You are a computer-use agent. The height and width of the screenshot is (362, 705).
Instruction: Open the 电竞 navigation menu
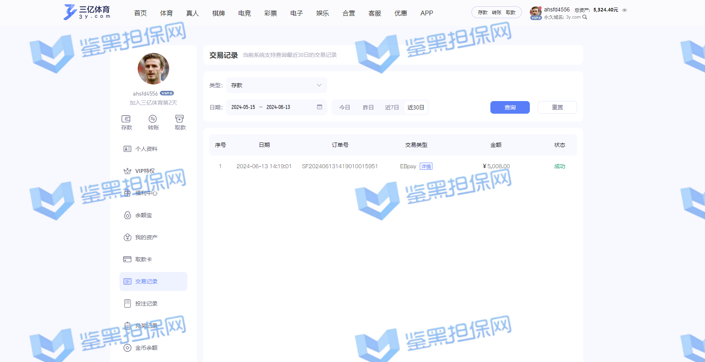[x=244, y=13]
